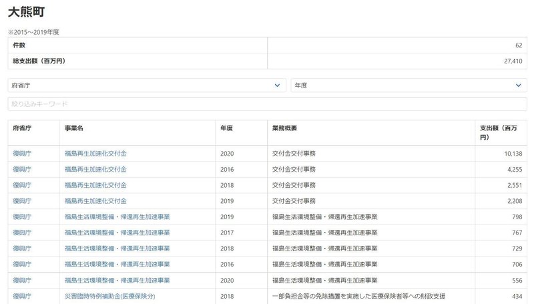534x304 pixels.
Task: Open the 府省庁 dropdown filter
Action: pos(146,86)
